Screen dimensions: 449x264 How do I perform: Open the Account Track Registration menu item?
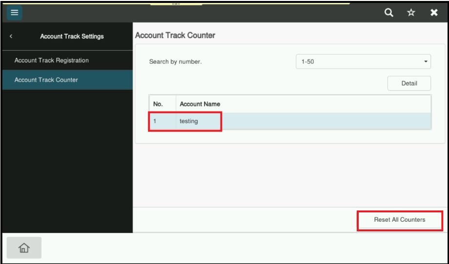pos(52,60)
